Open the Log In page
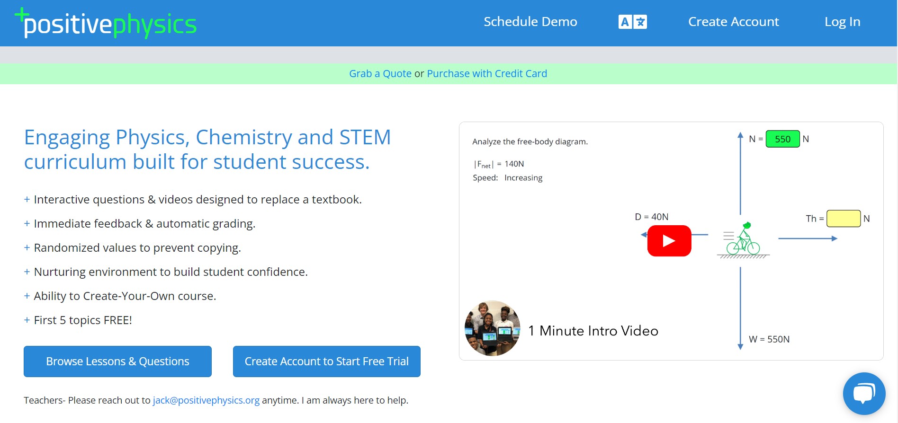Image resolution: width=898 pixels, height=423 pixels. (x=842, y=22)
